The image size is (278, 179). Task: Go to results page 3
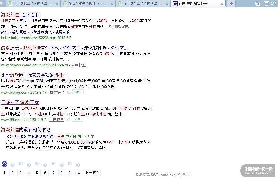[21, 173]
